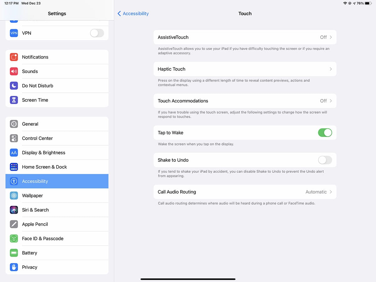376x282 pixels.
Task: Tap the General gear icon
Action: 14,124
